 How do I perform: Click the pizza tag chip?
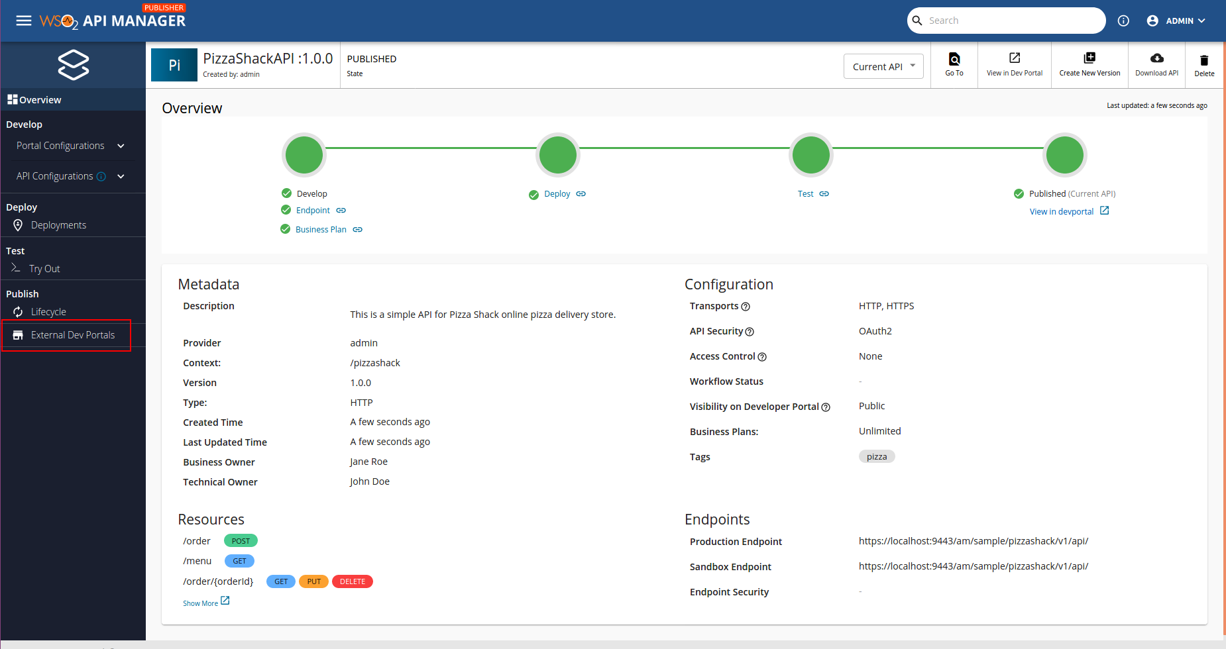(x=876, y=456)
